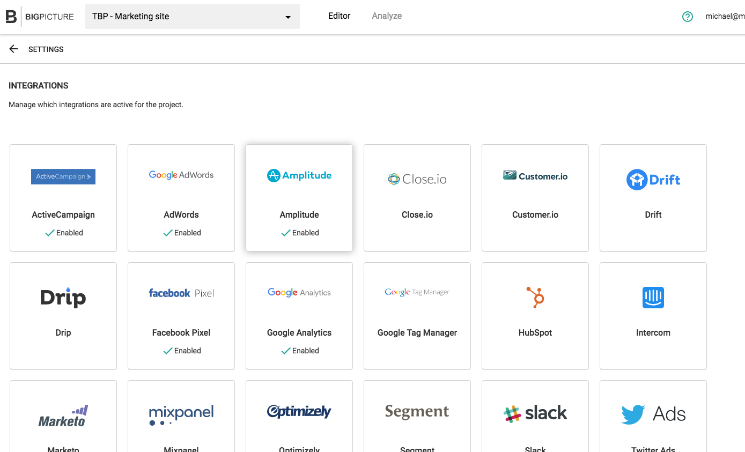Screen dimensions: 745x452
Task: Go back using the Settings arrow
Action: pyautogui.click(x=14, y=49)
